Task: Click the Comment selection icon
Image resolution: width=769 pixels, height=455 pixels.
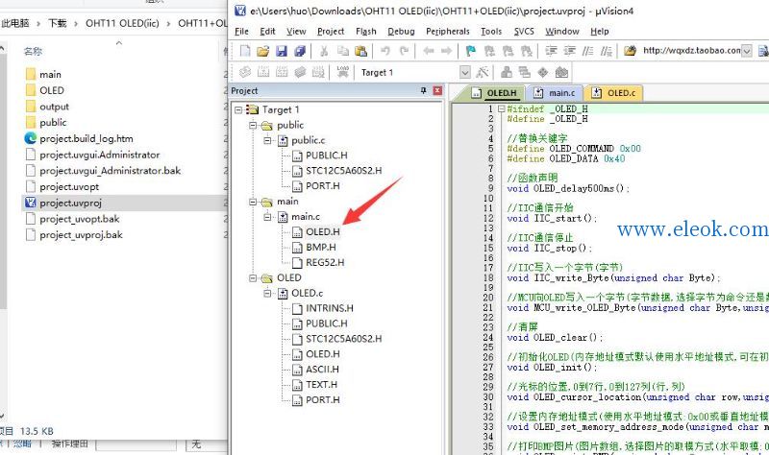Action: [587, 51]
